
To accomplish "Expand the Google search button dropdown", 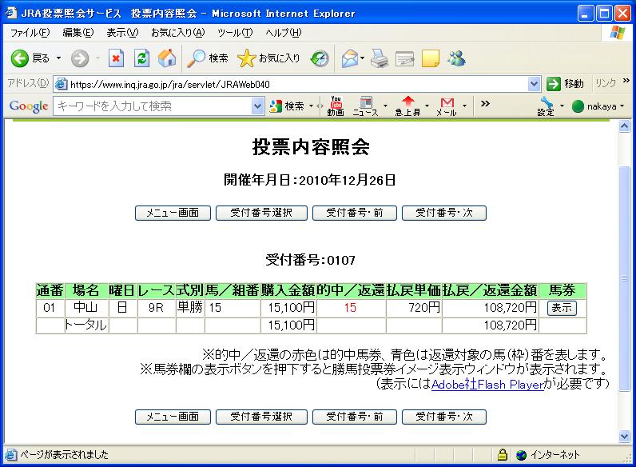I will click(x=311, y=106).
